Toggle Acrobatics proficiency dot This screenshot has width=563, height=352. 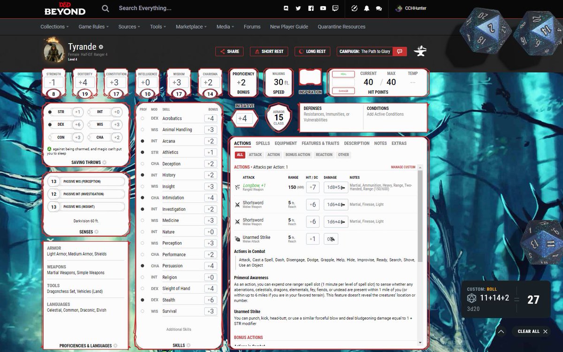[143, 118]
